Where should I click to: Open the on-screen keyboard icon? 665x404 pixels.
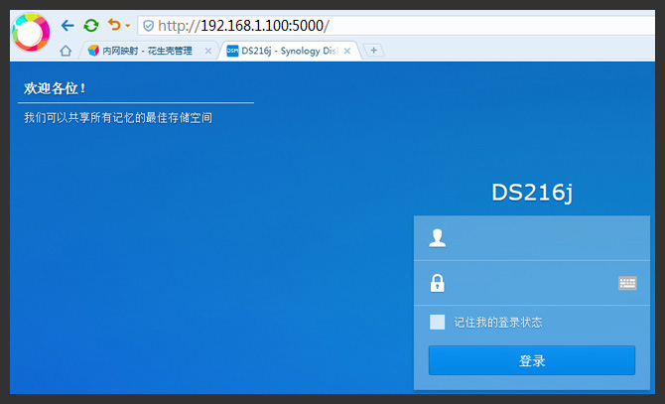pos(627,283)
